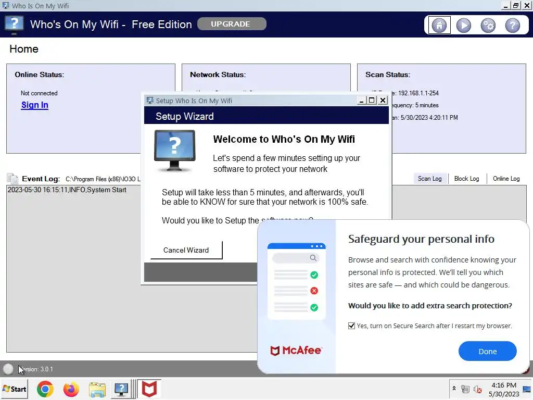
Task: Click the Not connected status text
Action: point(39,93)
